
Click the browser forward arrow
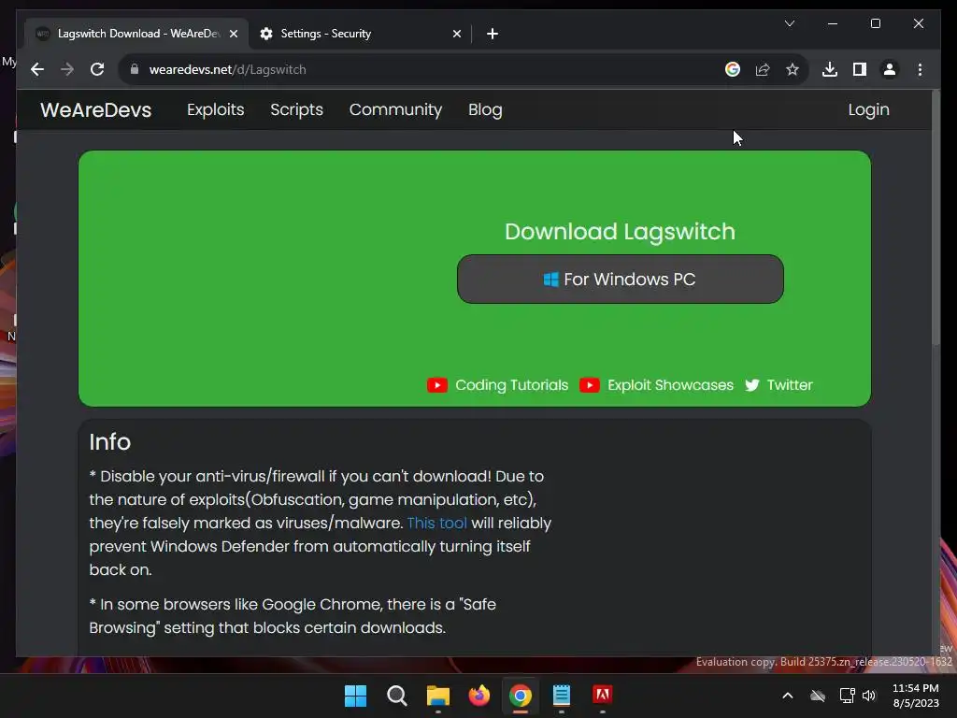coord(67,69)
